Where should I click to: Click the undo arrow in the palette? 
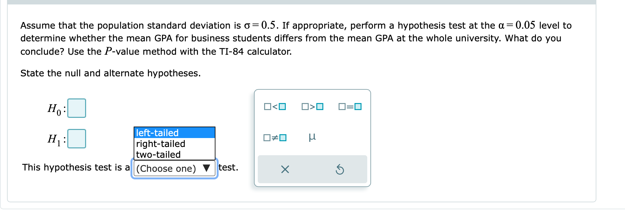[x=341, y=170]
